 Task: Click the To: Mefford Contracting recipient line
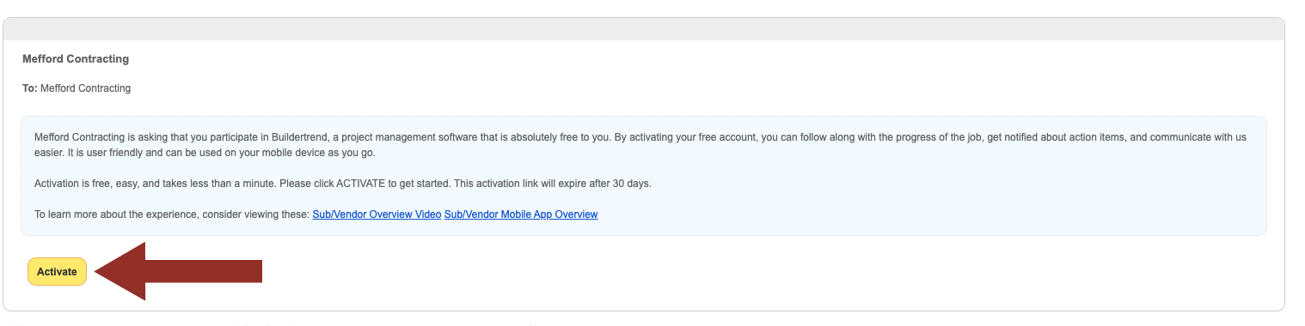click(77, 88)
